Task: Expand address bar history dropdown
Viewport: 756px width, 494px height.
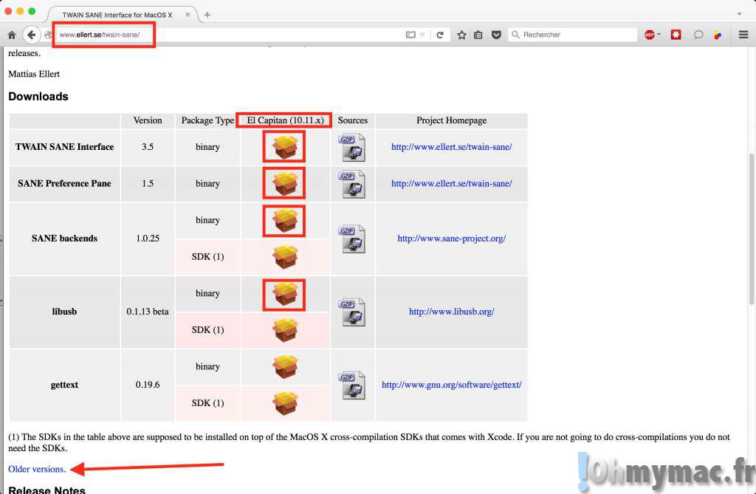Action: coord(423,35)
